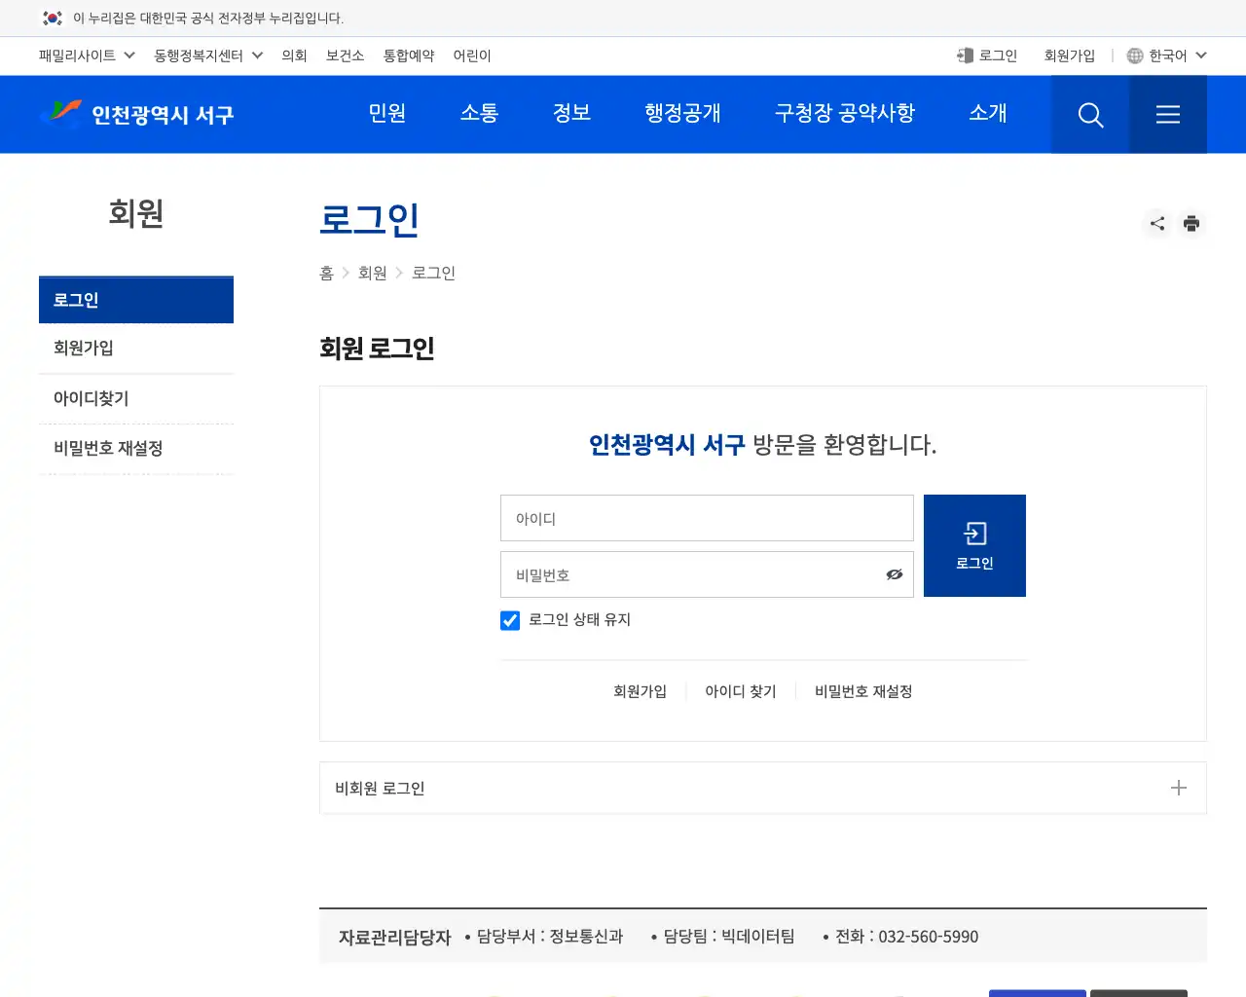Viewport: 1246px width, 997px height.
Task: Open the 통합예약 menu
Action: [408, 55]
